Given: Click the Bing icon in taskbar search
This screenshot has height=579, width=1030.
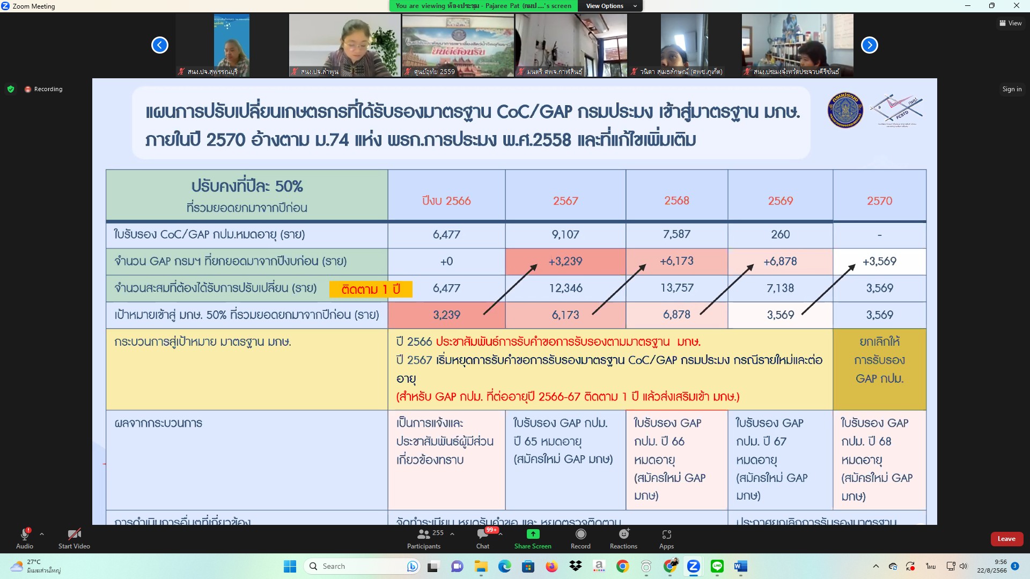Looking at the screenshot, I should 412,566.
